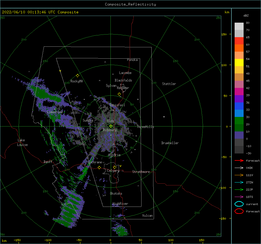Click the yellow diamond marker above Calgary label
This screenshot has height=244, width=261.
115,167
